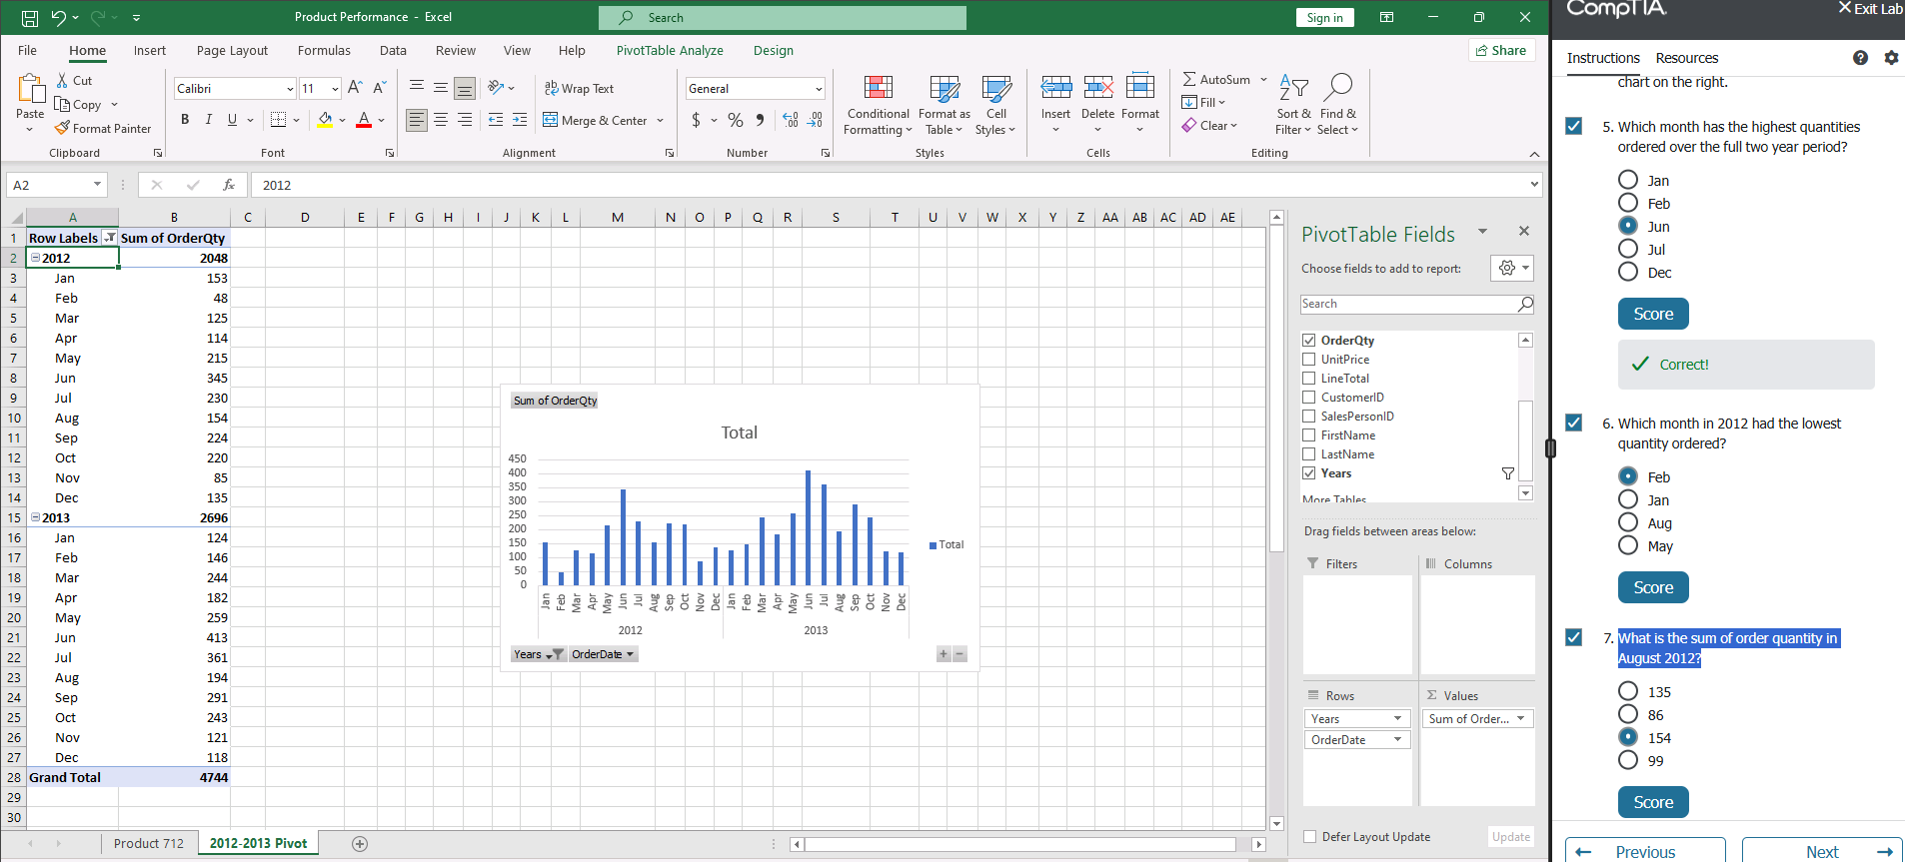Select the Jul radio option in question 5
The height and width of the screenshot is (862, 1905).
pos(1628,249)
